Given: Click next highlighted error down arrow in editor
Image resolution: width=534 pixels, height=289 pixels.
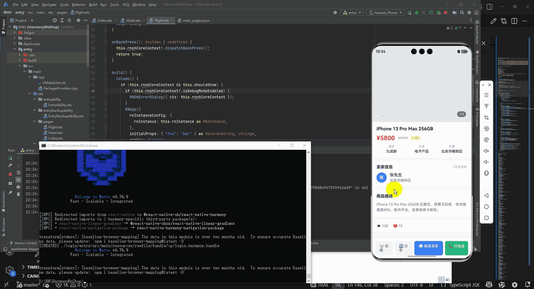Looking at the screenshot, I should [x=471, y=28].
